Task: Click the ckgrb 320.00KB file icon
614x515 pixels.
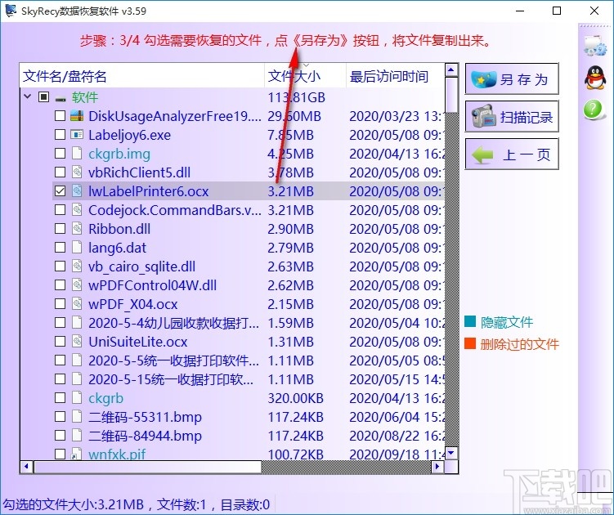Action: coord(77,398)
